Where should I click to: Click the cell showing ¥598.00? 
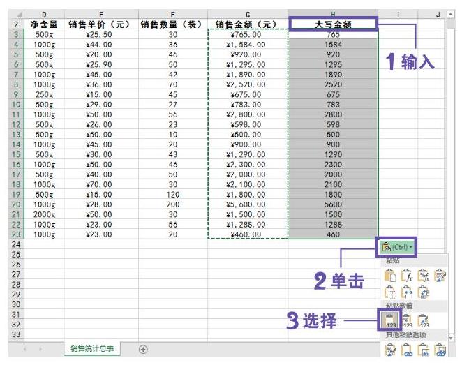click(248, 125)
